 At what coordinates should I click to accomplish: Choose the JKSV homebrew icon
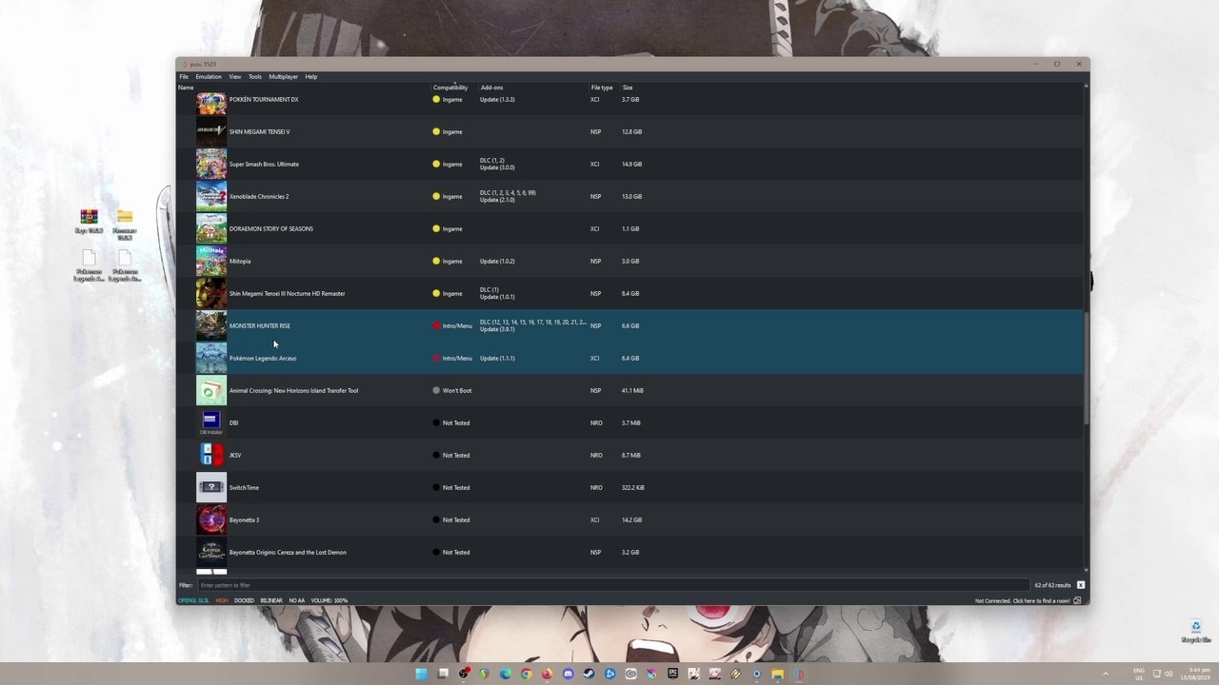point(211,456)
